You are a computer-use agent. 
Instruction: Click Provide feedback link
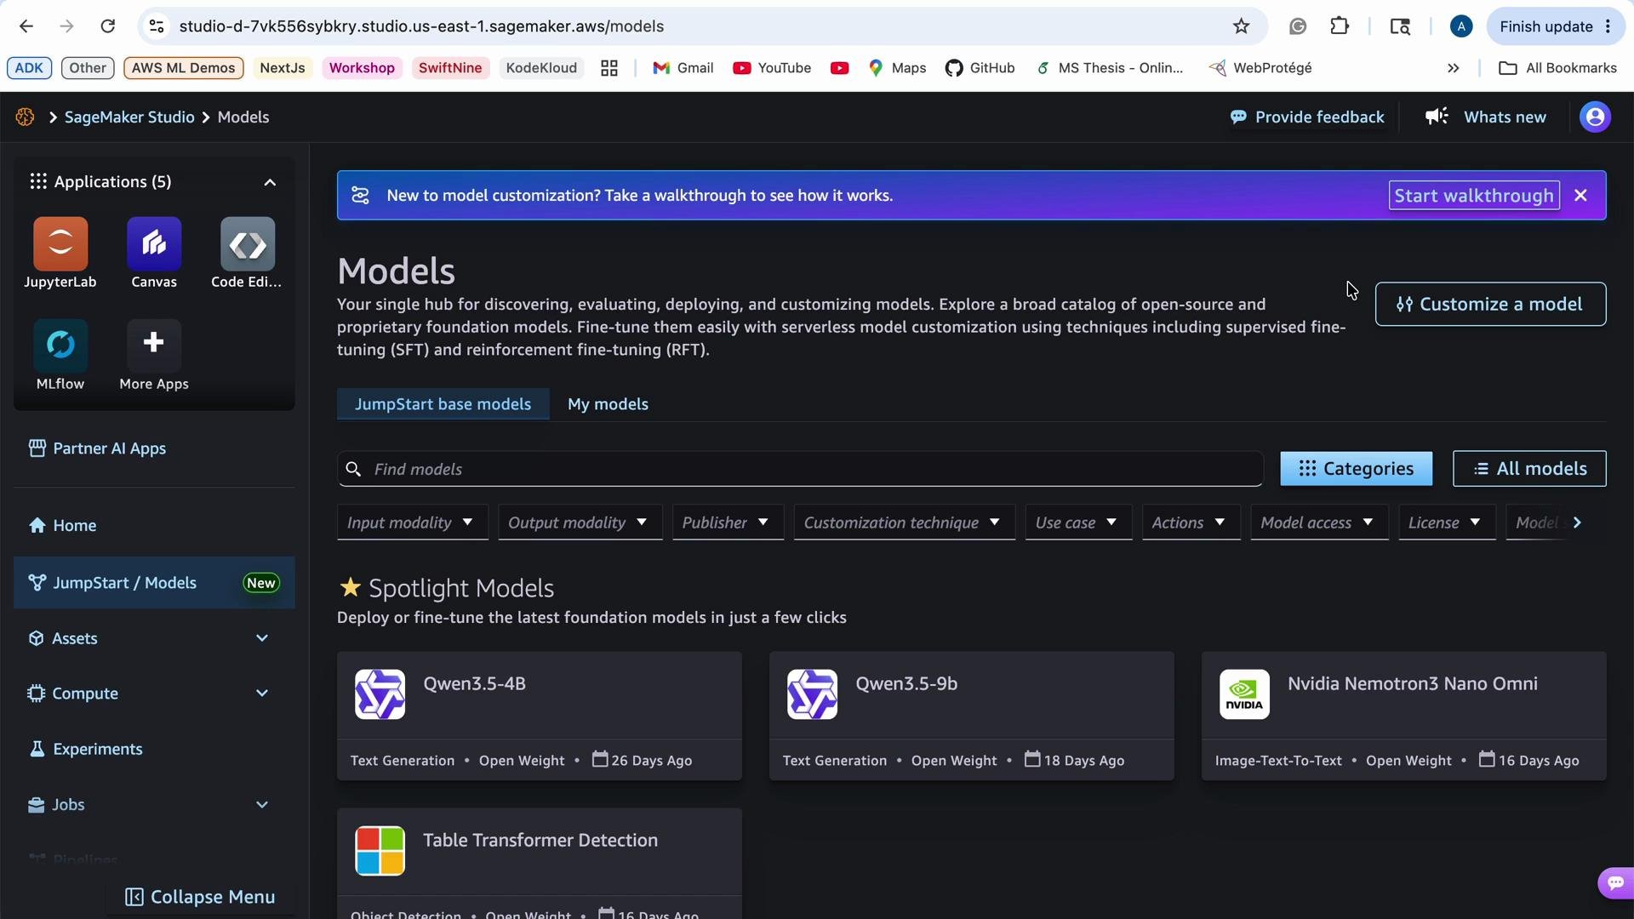pos(1307,117)
